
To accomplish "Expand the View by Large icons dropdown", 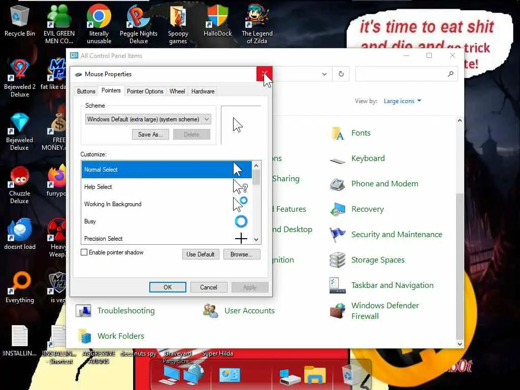I will [x=402, y=101].
